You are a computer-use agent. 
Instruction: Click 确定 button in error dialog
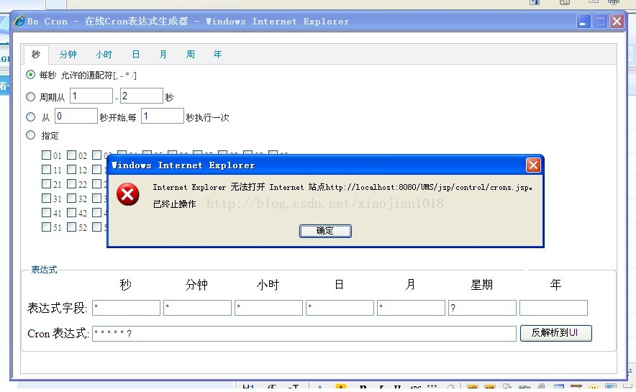click(x=325, y=231)
